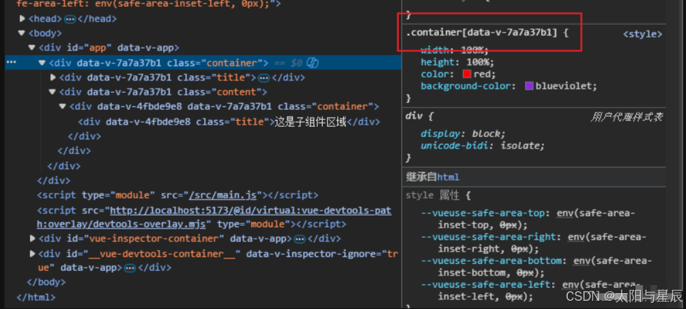
Task: Select the child title div with 这是子组件区域
Action: tap(229, 121)
